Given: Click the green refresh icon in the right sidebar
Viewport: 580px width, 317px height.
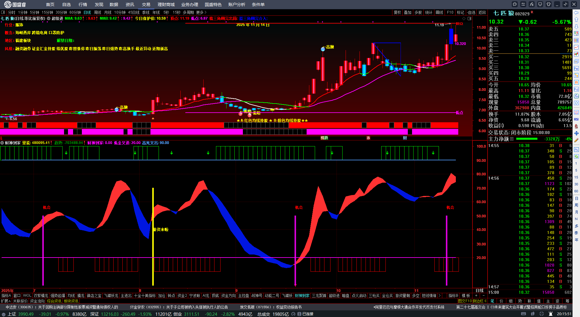Looking at the screenshot, I should point(576,156).
